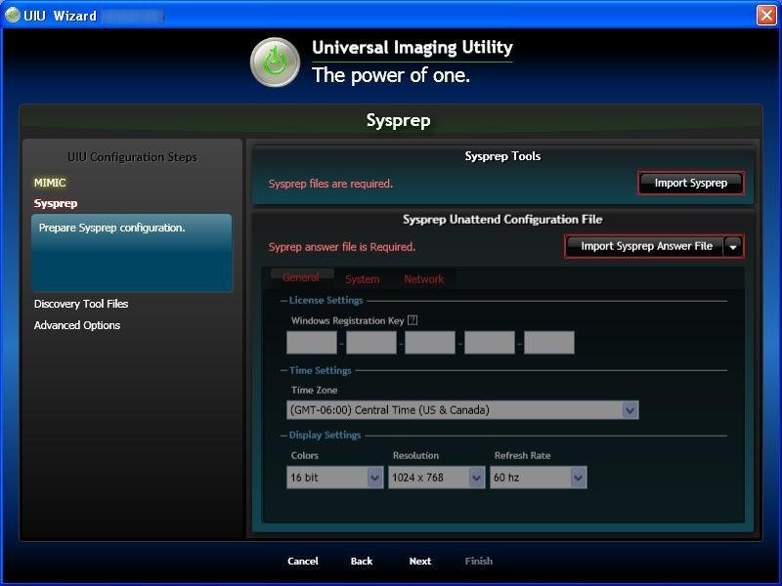Select the fifth registration key field
This screenshot has width=782, height=586.
tap(549, 343)
